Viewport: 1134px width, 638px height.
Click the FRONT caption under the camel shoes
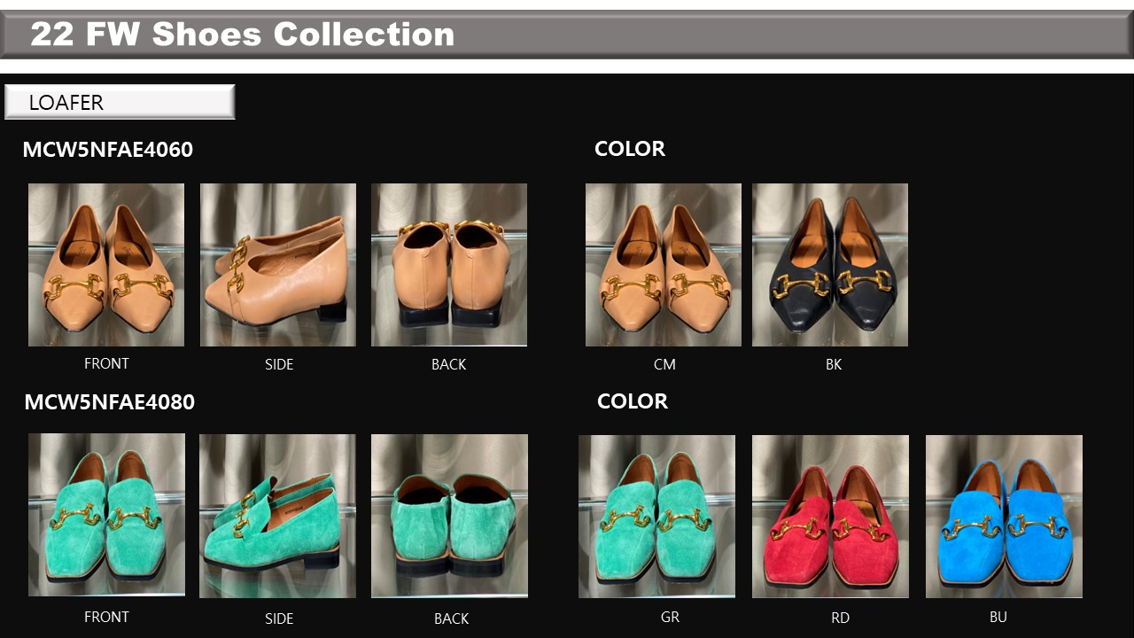[106, 363]
